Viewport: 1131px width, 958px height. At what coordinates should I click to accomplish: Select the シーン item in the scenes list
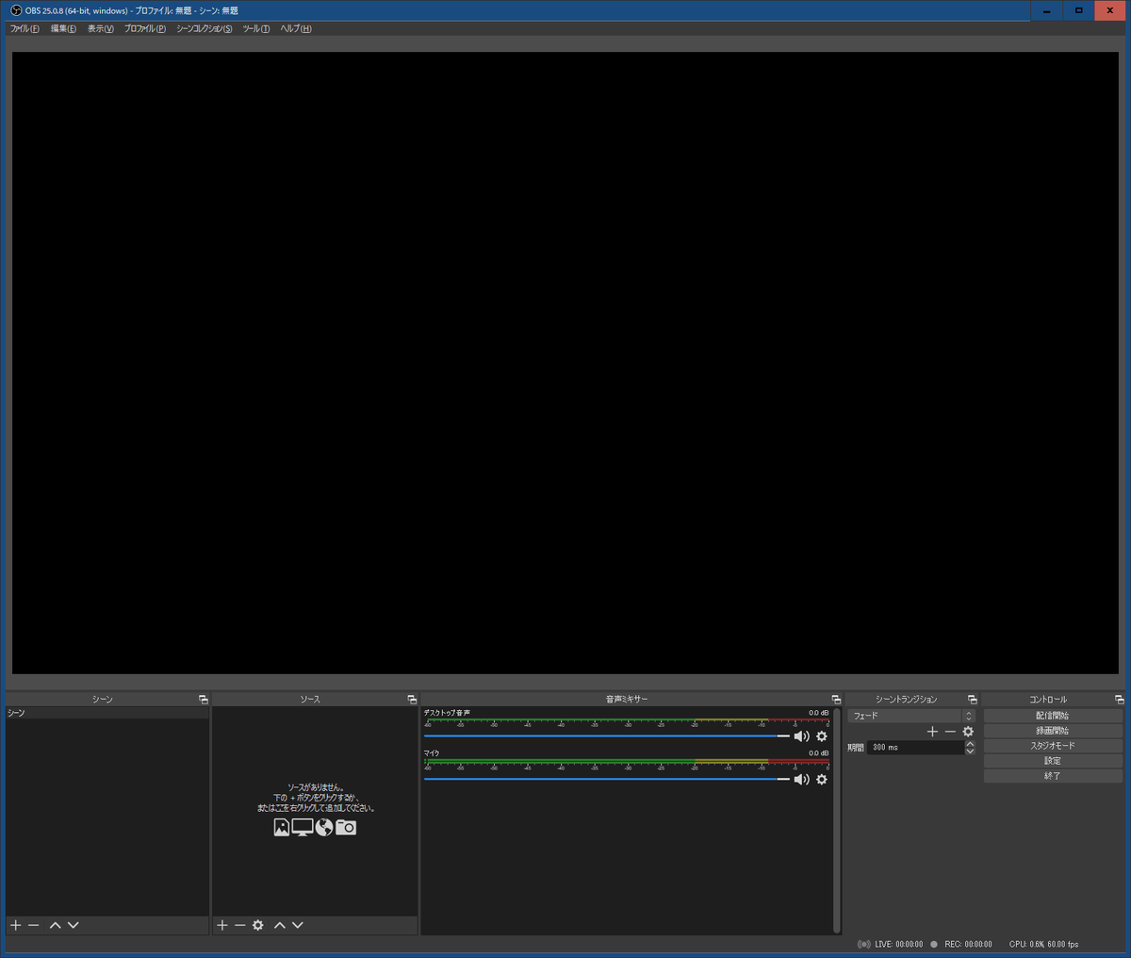click(107, 713)
